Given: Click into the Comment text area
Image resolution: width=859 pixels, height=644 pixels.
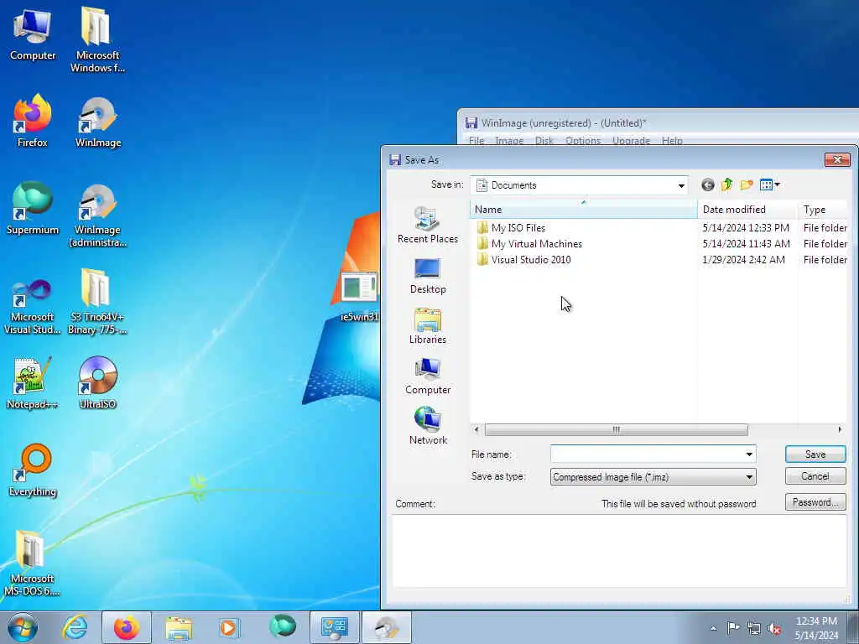Looking at the screenshot, I should point(619,551).
